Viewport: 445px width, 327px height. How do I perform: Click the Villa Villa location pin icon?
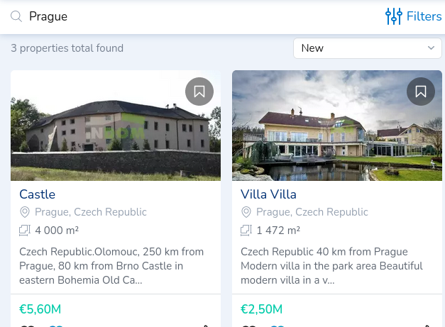(246, 212)
